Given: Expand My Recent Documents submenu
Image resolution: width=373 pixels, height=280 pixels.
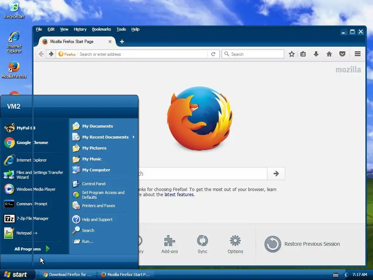Looking at the screenshot, I should pos(103,137).
